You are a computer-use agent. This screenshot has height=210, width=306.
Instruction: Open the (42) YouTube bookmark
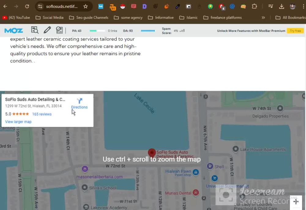click(16, 17)
